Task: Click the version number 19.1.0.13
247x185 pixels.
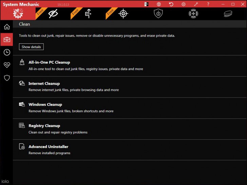Action: (63, 4)
